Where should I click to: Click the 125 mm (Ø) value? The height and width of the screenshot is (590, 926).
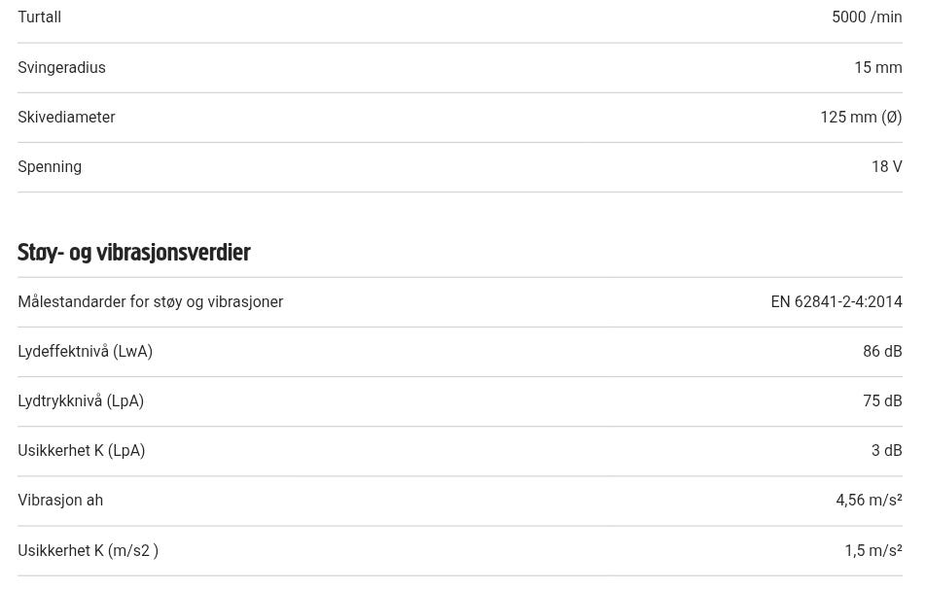click(x=860, y=118)
